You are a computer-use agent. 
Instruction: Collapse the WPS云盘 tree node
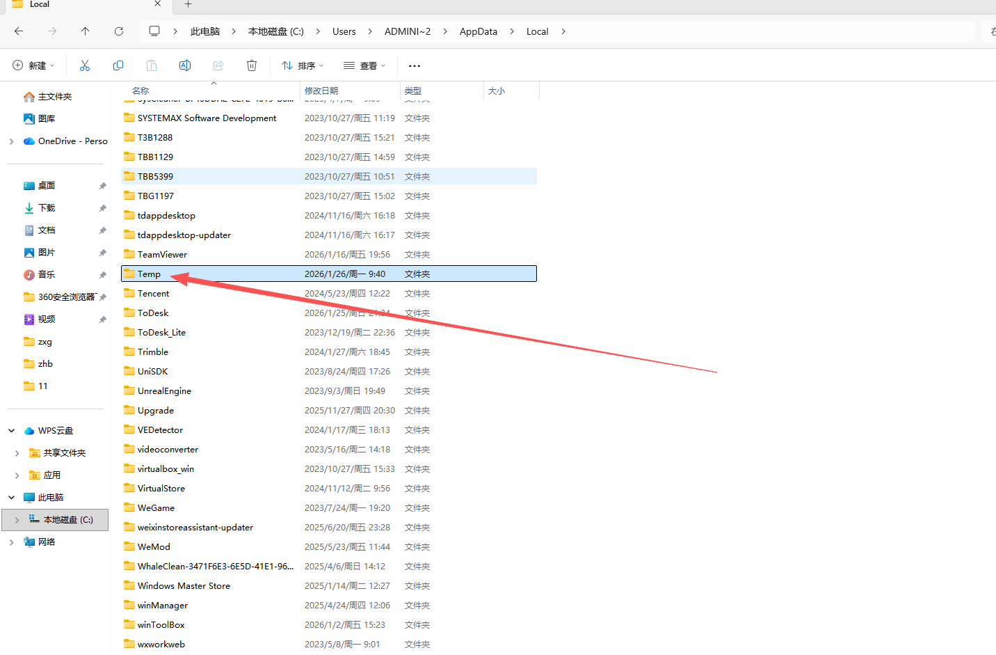pyautogui.click(x=12, y=431)
